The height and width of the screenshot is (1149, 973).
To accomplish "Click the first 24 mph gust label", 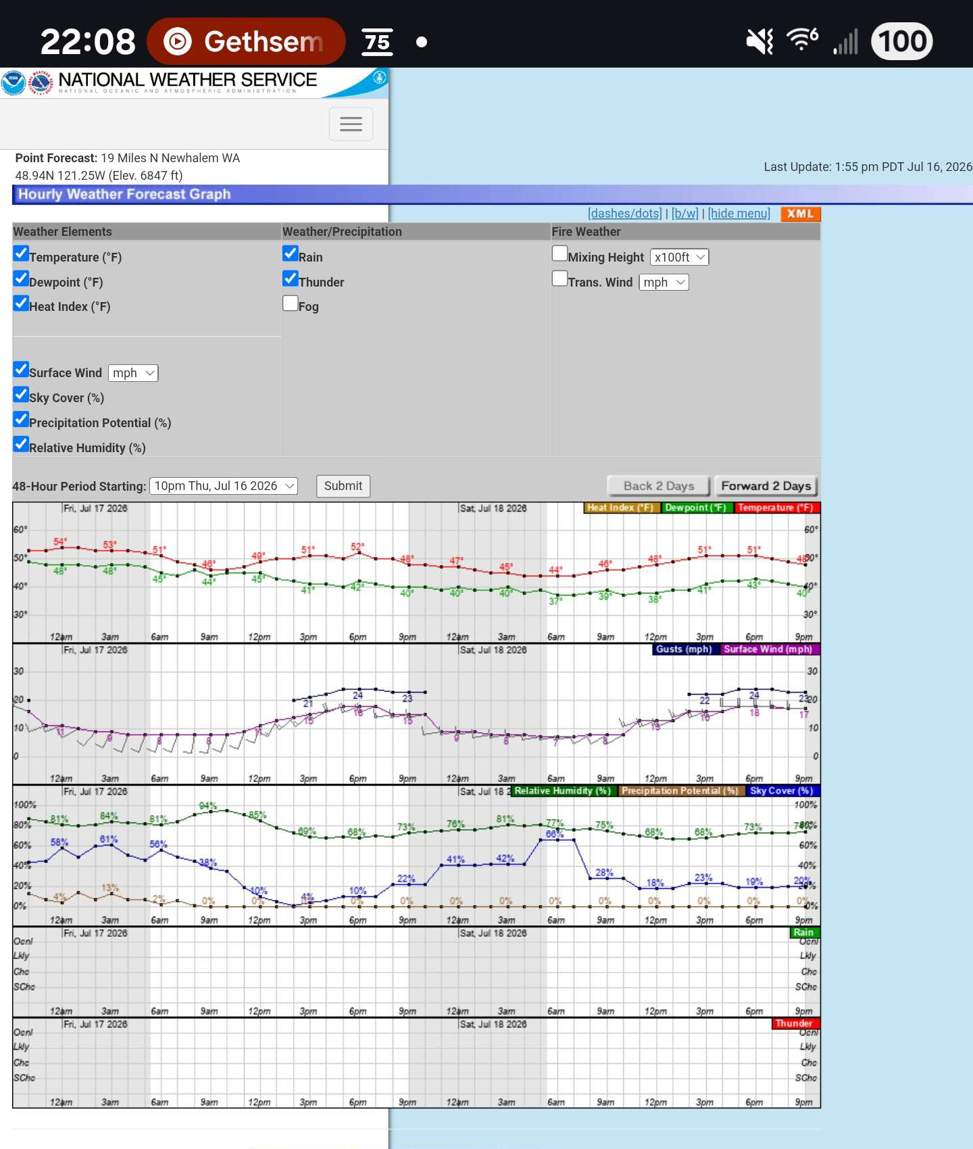I will (358, 695).
